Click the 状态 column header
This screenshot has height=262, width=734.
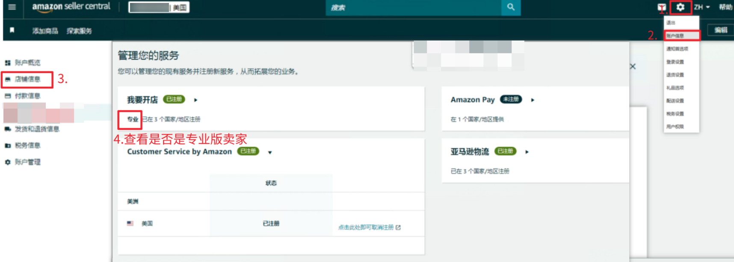coord(271,183)
